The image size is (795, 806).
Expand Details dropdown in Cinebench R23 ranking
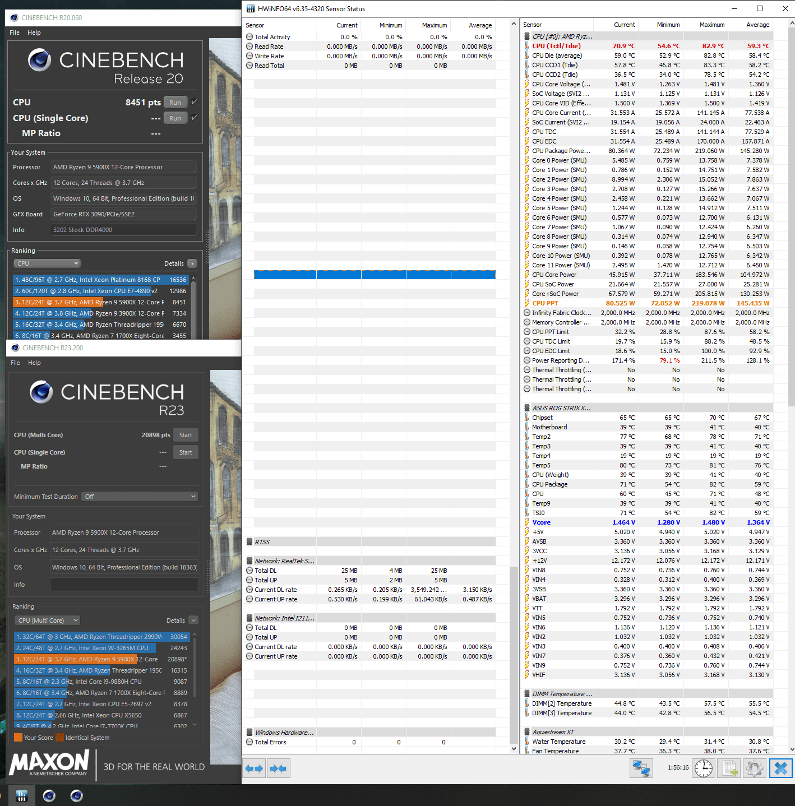pos(193,620)
